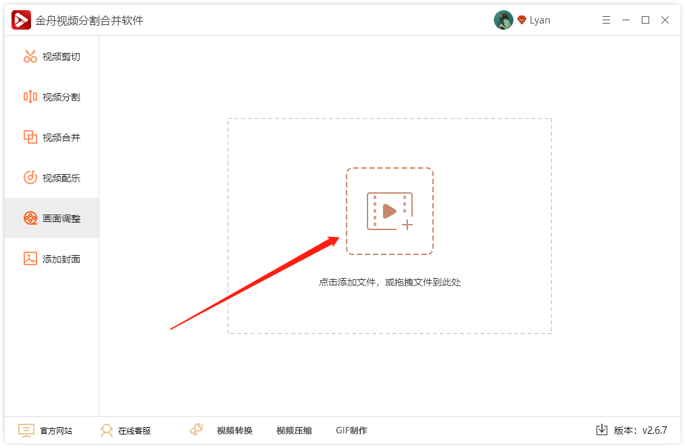This screenshot has width=685, height=448.
Task: Open the 添加封面 label
Action: pos(61,259)
